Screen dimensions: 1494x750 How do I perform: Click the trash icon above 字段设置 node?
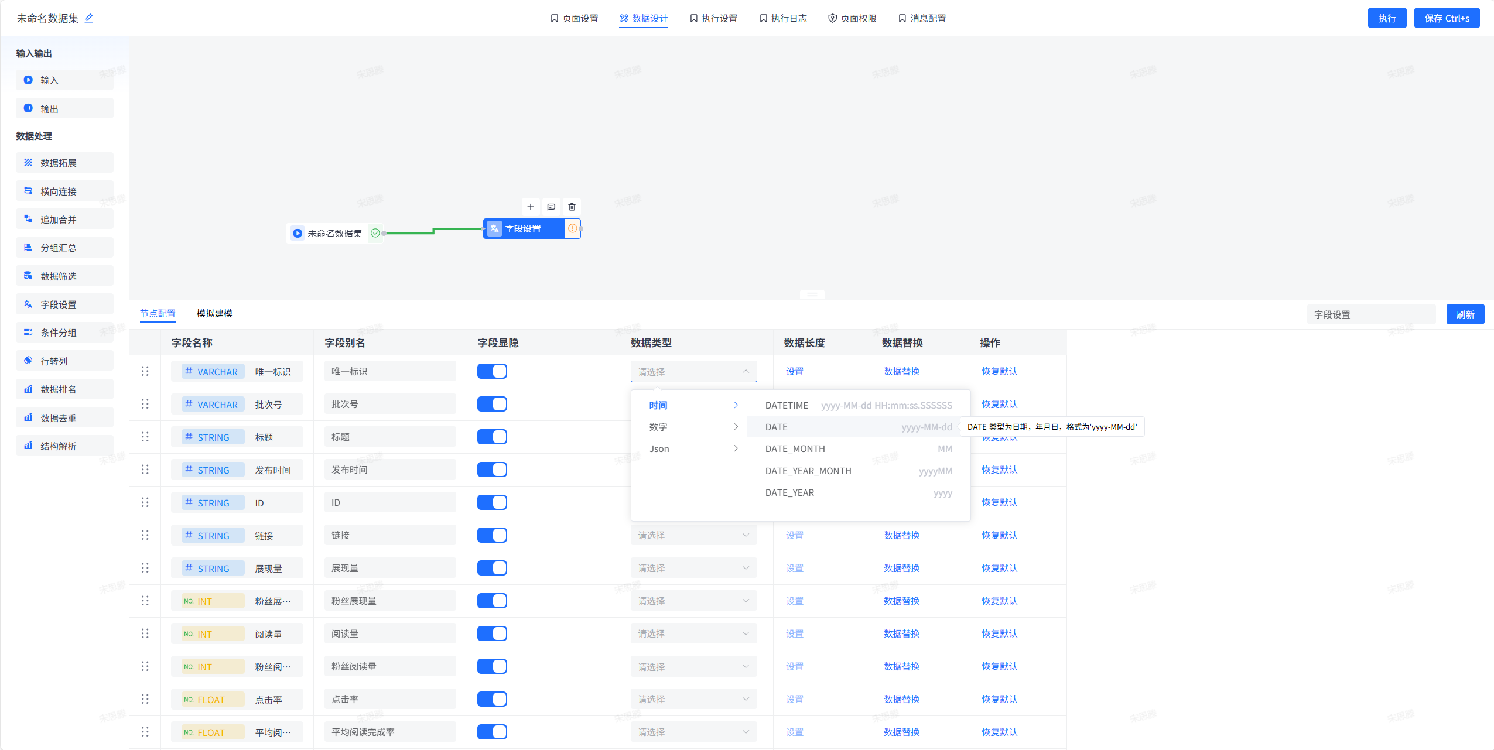(572, 207)
